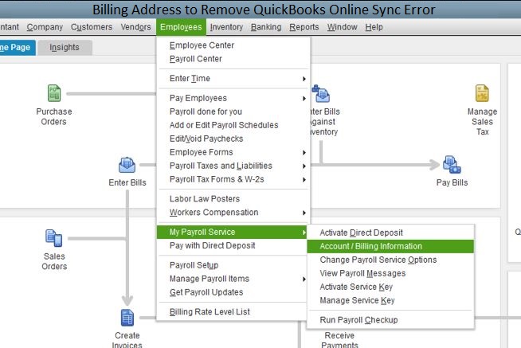Select Run Payroll Checkup
This screenshot has width=521, height=348.
(x=390, y=320)
